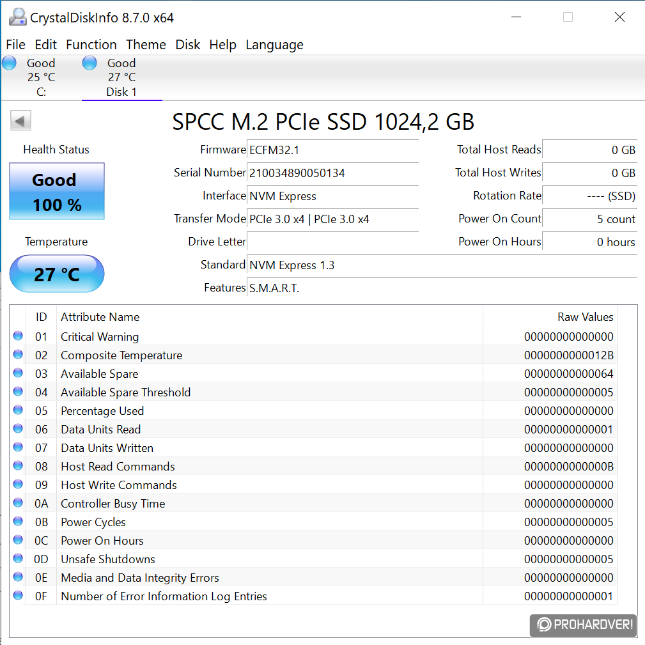Viewport: 645px width, 645px height.
Task: Select the Disk 1 tab
Action: pyautogui.click(x=121, y=77)
